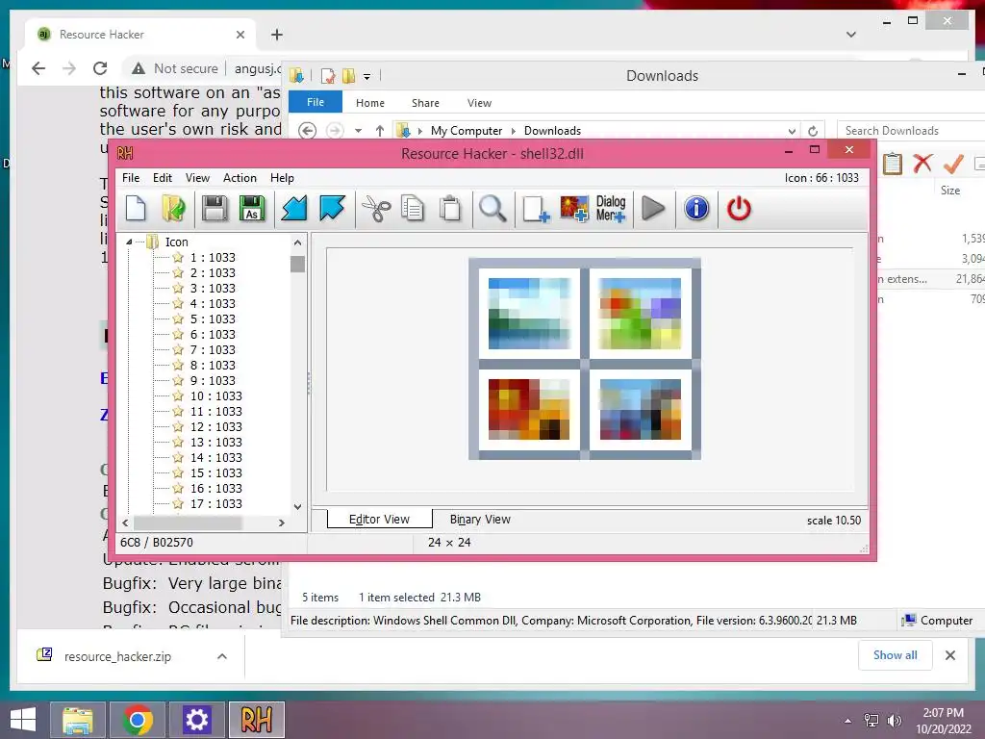Click File Explorer on the taskbar

point(78,720)
